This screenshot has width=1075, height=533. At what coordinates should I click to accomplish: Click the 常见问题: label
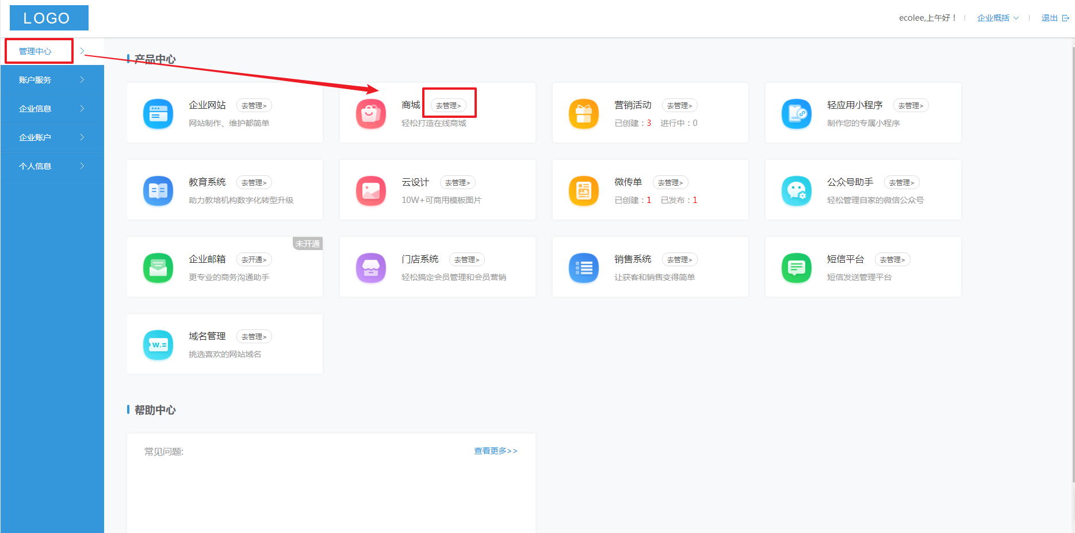pos(164,452)
